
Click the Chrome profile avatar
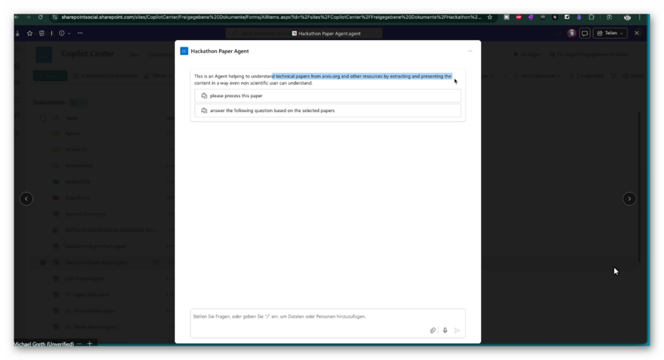pyautogui.click(x=627, y=18)
